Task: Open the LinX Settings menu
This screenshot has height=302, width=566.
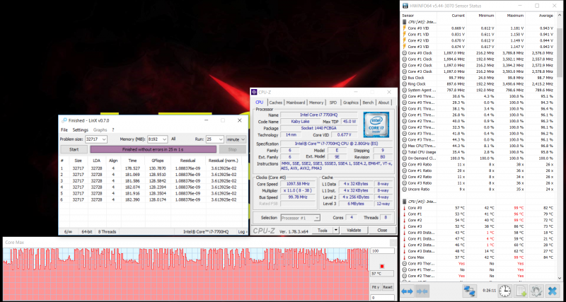Action: (80, 130)
